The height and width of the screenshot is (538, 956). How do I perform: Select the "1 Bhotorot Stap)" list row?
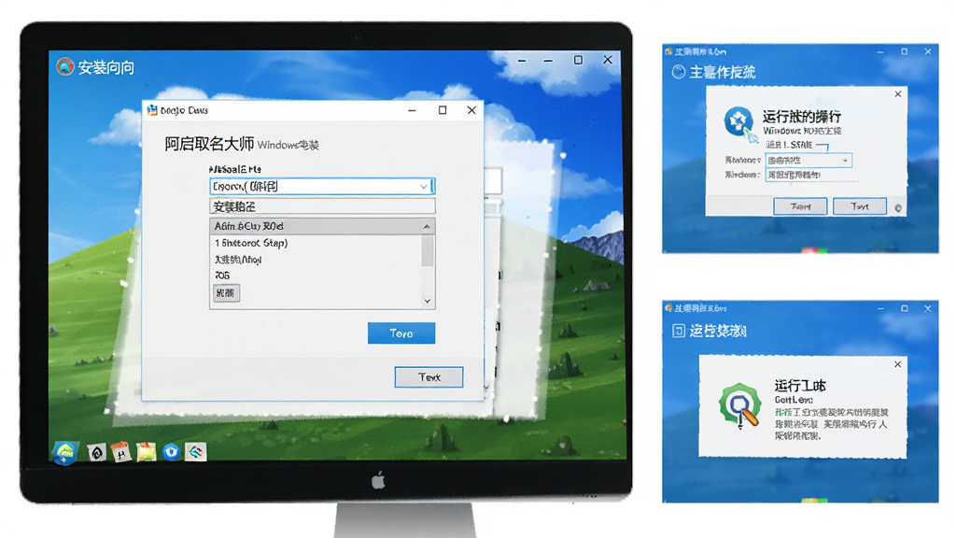pos(315,243)
